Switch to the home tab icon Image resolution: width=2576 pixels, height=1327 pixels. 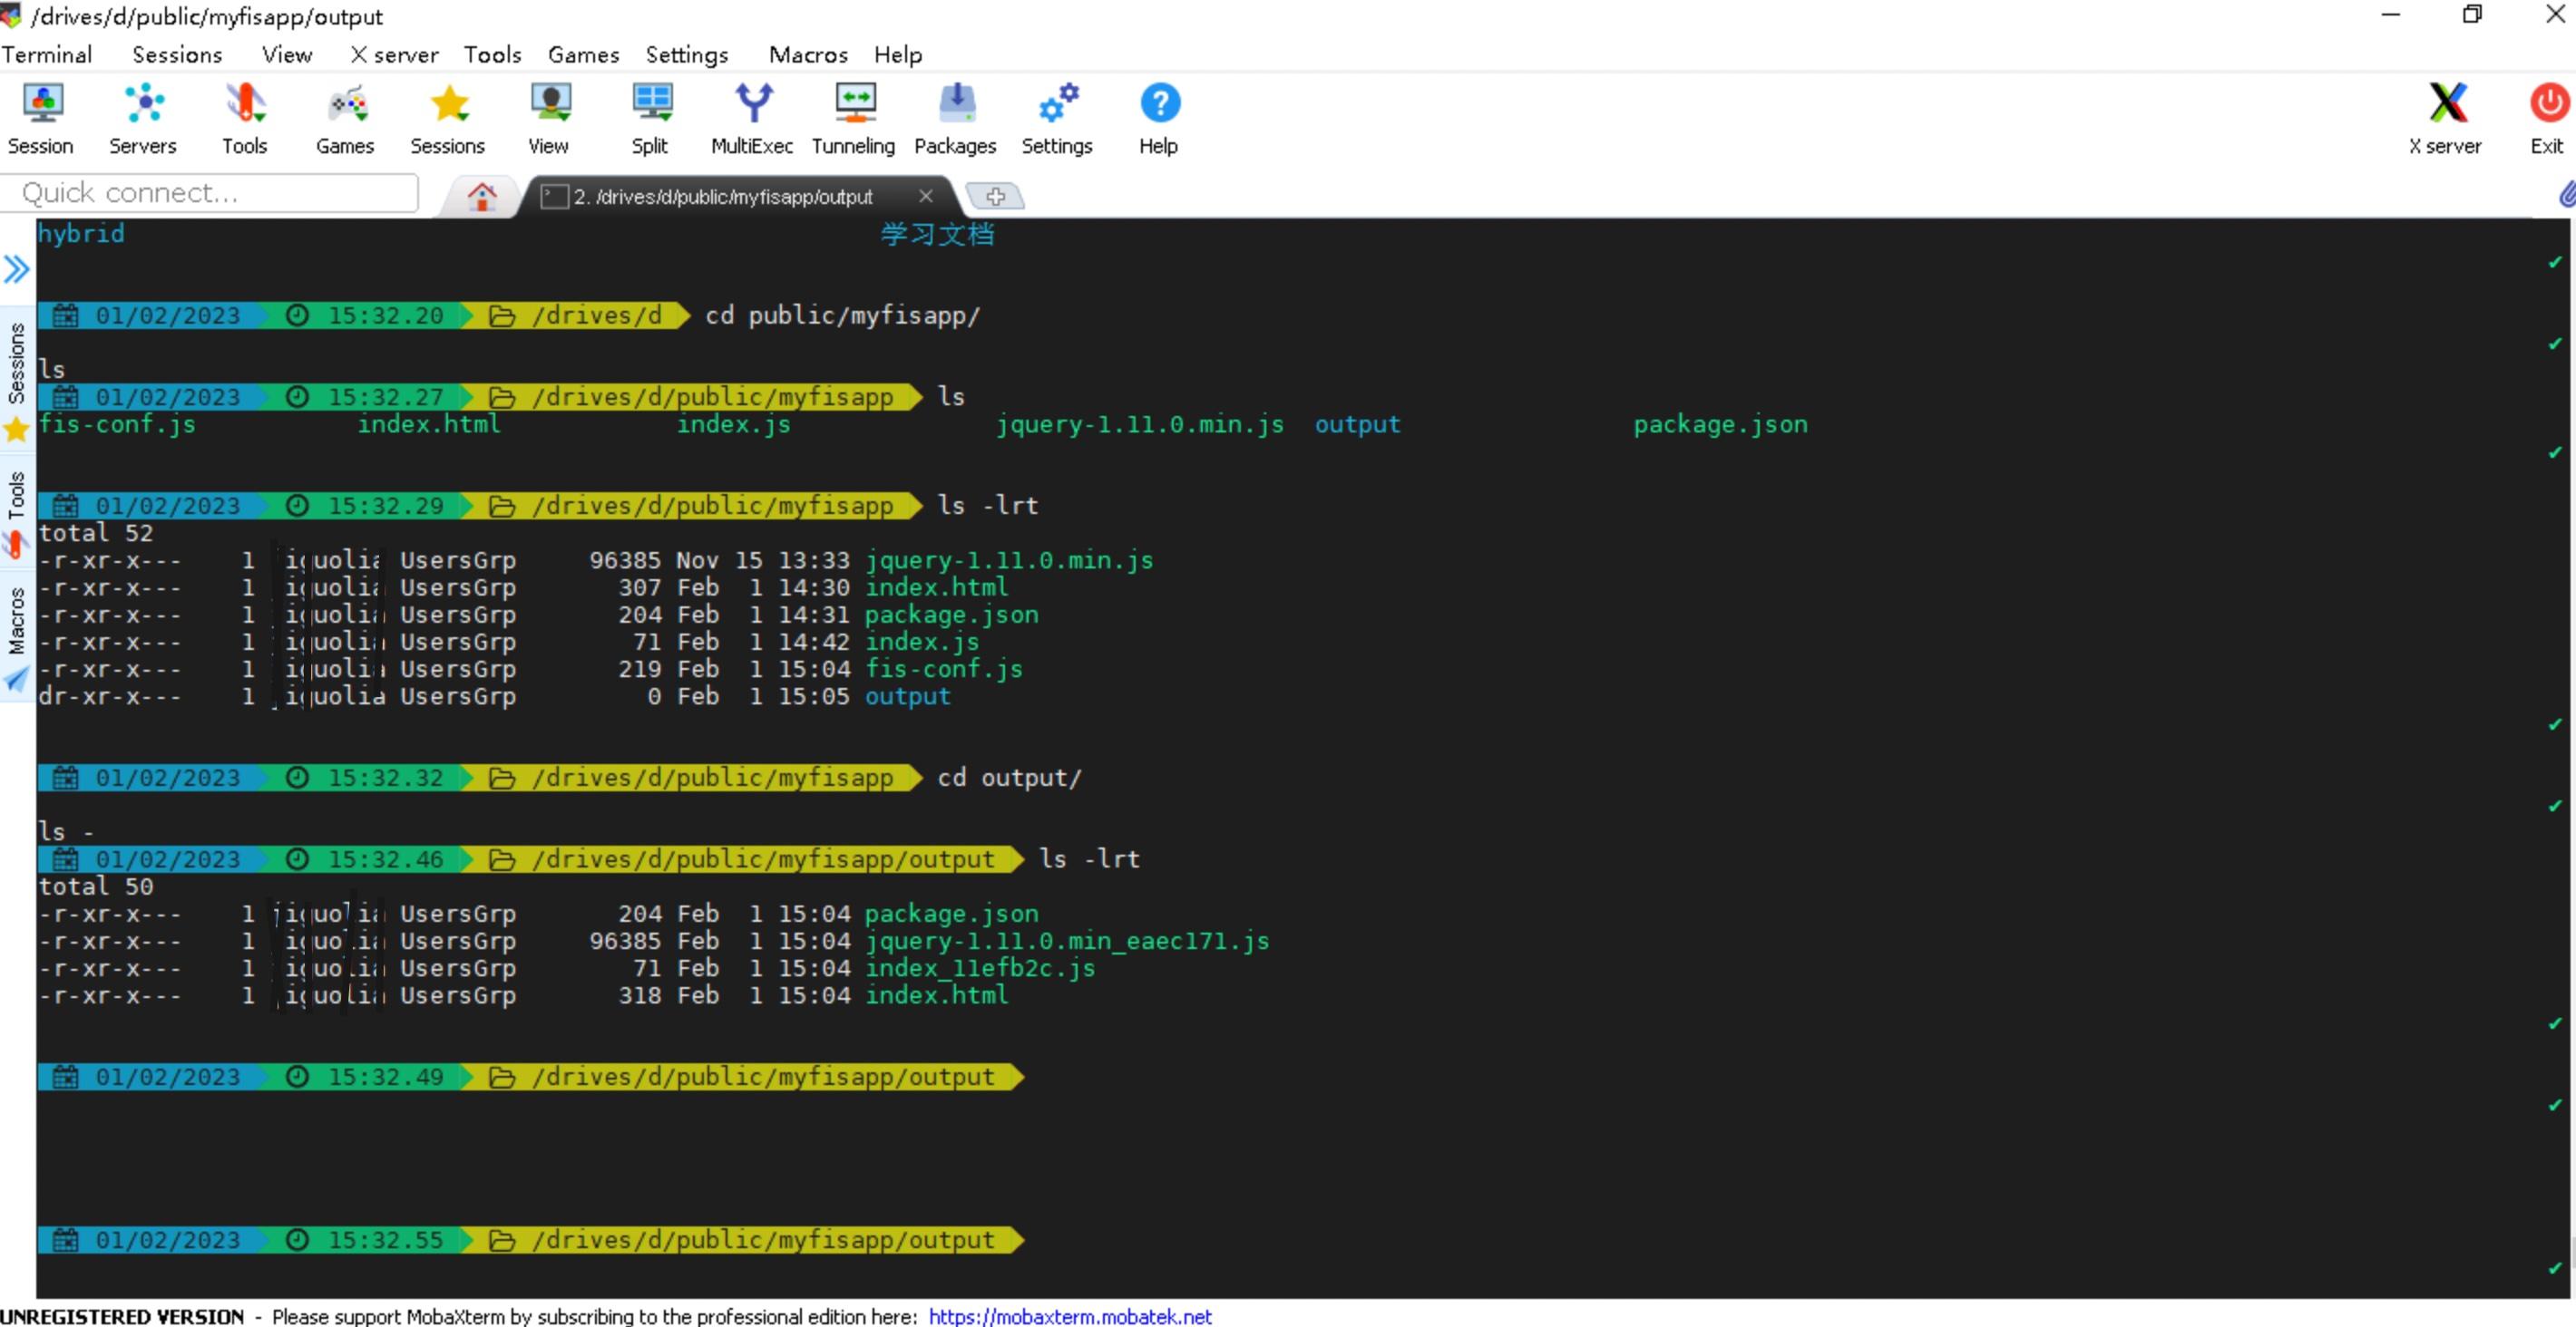tap(482, 197)
